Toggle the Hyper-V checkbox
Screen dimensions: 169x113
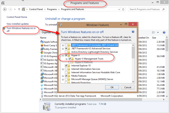pos(66,55)
